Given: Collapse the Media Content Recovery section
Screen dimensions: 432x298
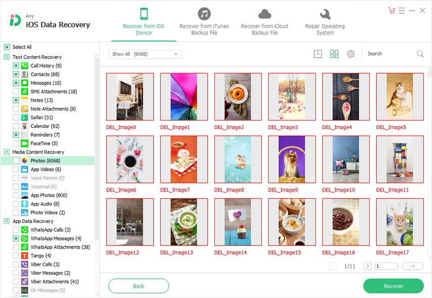Looking at the screenshot, I should point(7,152).
